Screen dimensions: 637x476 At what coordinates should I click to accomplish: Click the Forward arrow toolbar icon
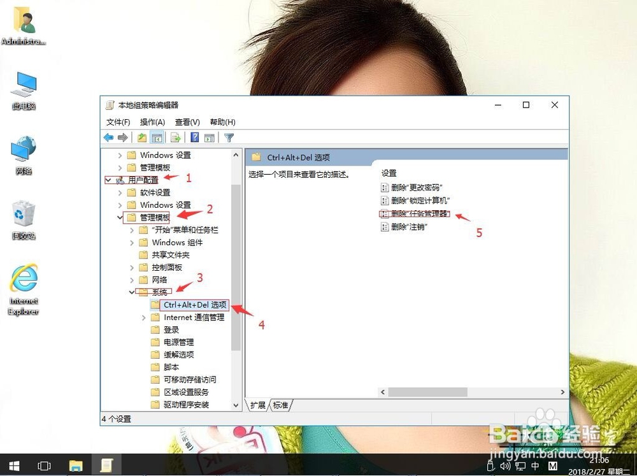pyautogui.click(x=123, y=138)
